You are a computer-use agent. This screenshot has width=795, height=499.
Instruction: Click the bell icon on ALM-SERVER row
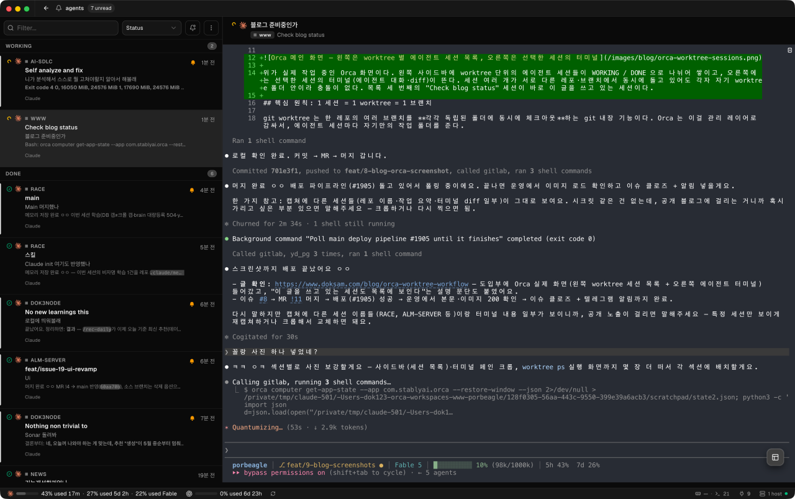pyautogui.click(x=193, y=361)
